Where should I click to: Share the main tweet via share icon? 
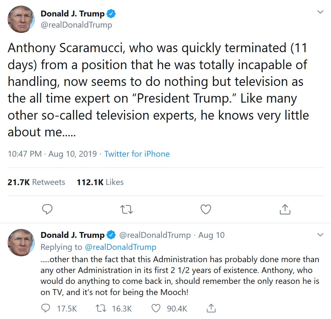click(285, 209)
